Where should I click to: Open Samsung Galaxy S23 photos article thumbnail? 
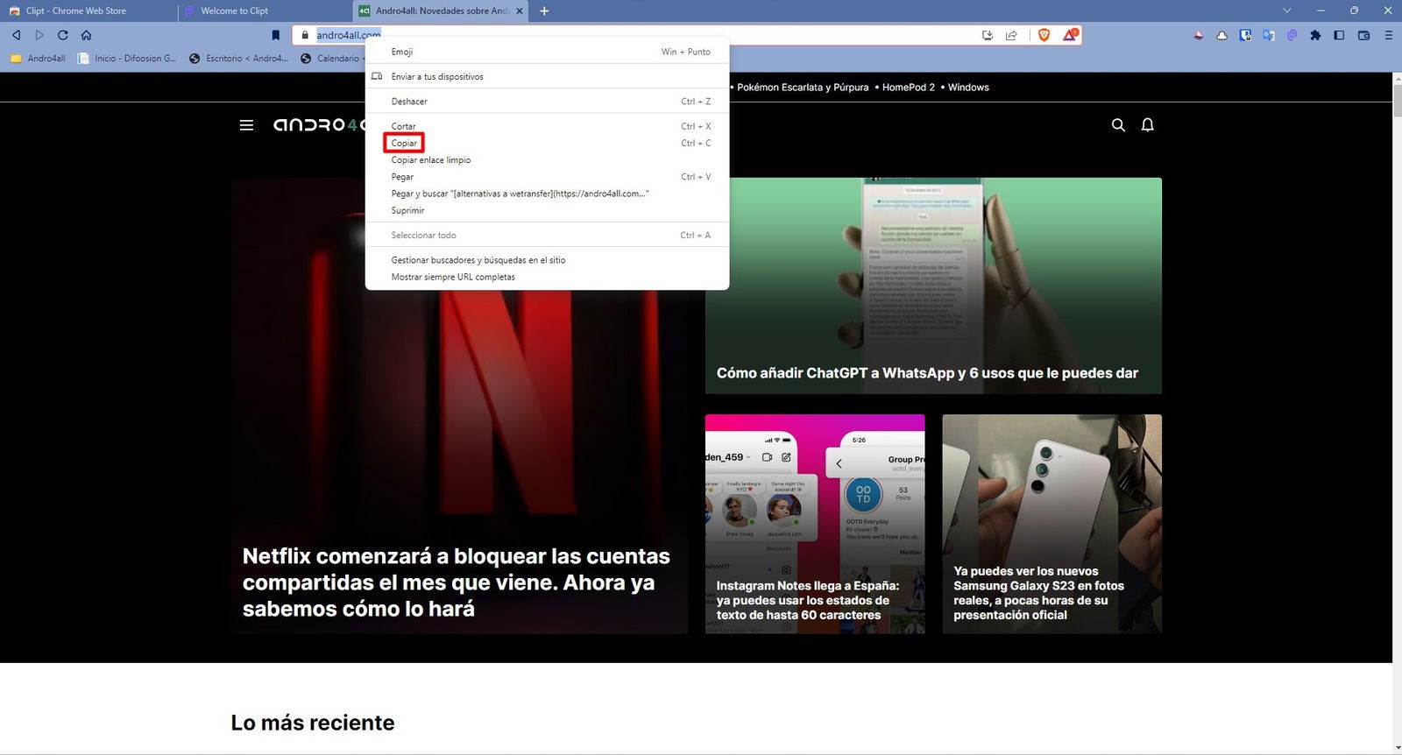tap(1051, 490)
